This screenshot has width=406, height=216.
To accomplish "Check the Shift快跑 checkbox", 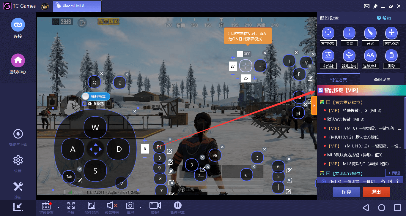I will (84, 104).
